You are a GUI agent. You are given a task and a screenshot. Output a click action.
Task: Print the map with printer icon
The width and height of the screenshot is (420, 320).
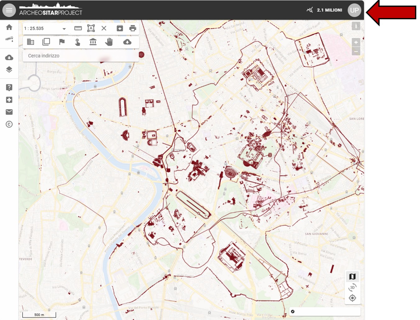coord(133,28)
